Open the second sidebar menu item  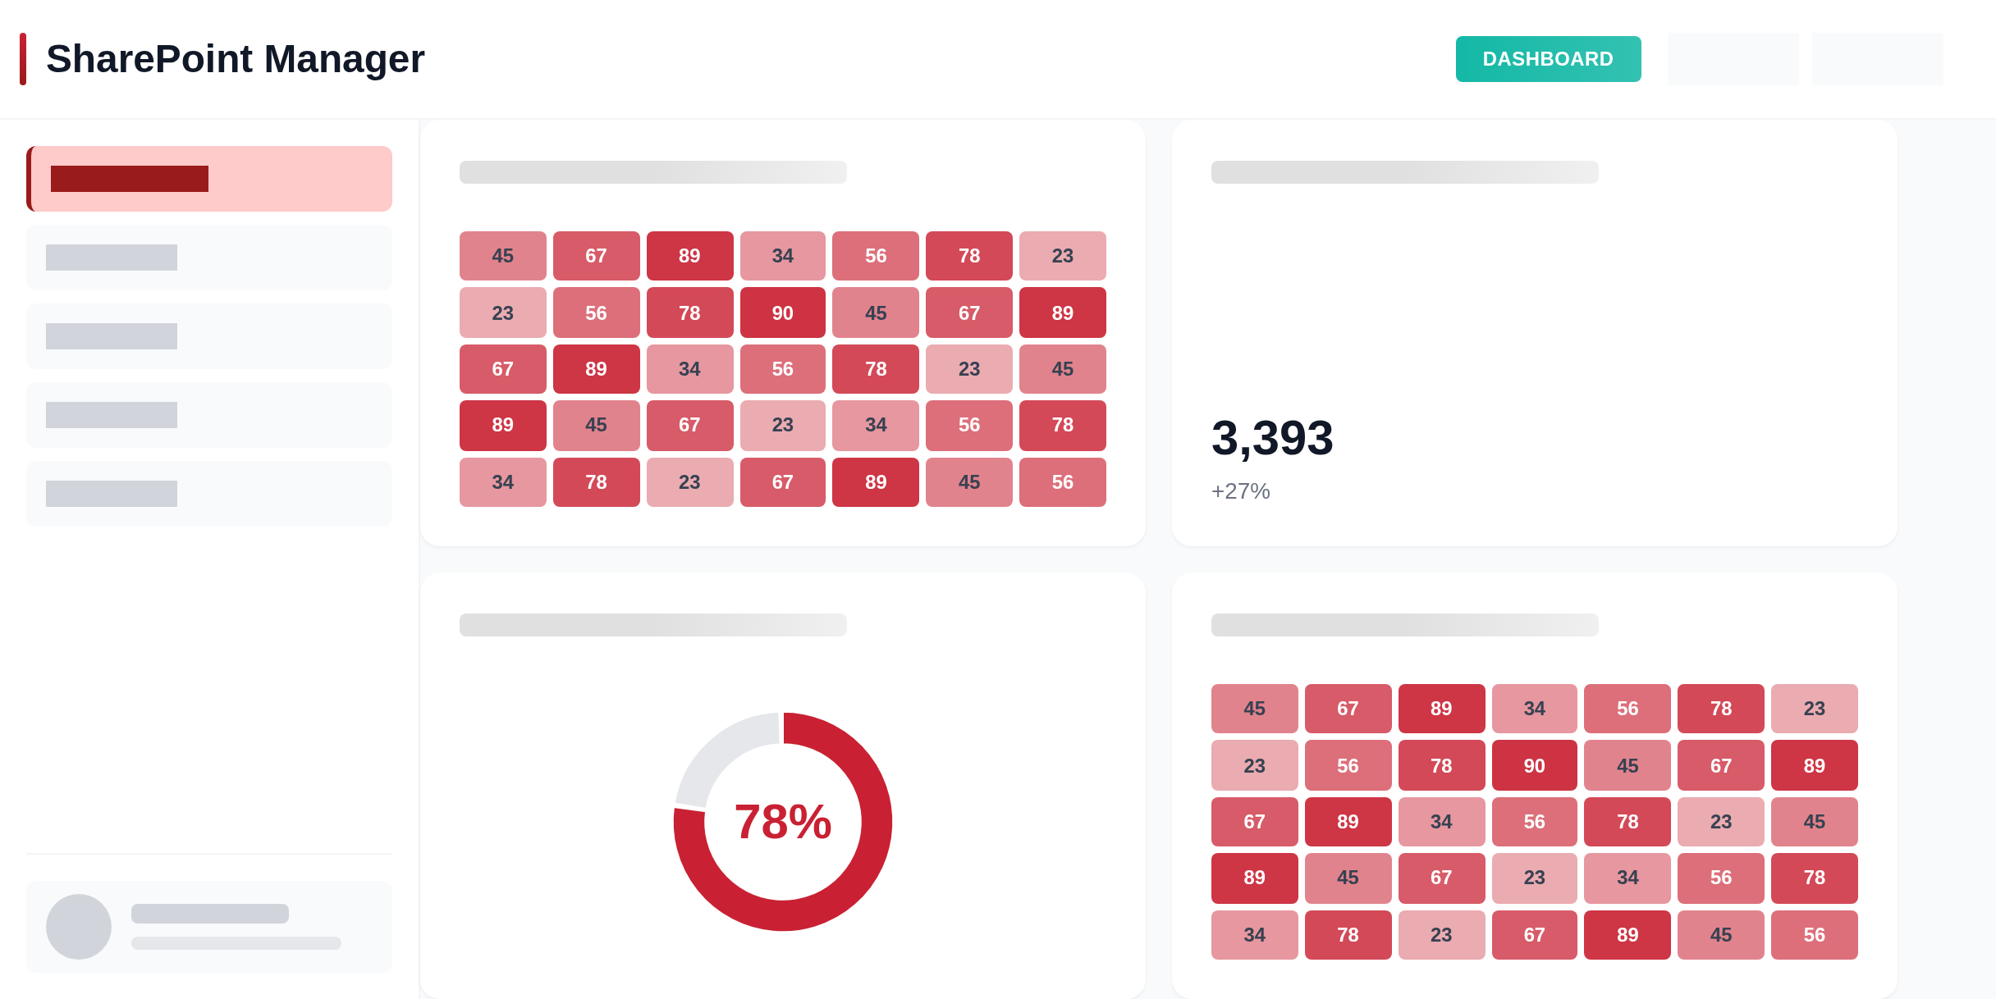(209, 258)
